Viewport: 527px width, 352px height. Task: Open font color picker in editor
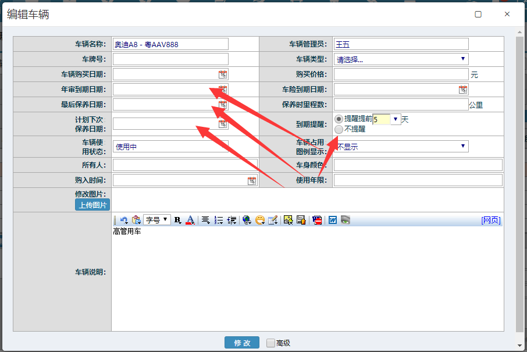coord(190,220)
